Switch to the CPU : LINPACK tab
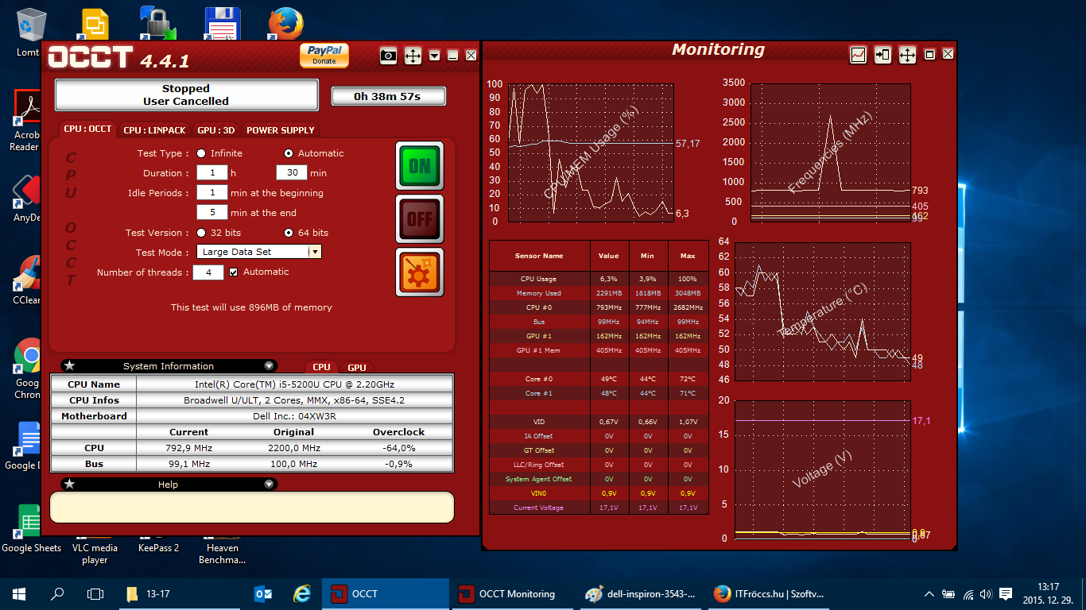 tap(154, 130)
